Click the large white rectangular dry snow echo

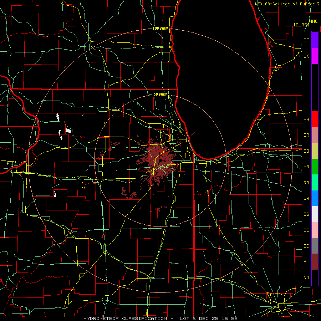coord(68,131)
